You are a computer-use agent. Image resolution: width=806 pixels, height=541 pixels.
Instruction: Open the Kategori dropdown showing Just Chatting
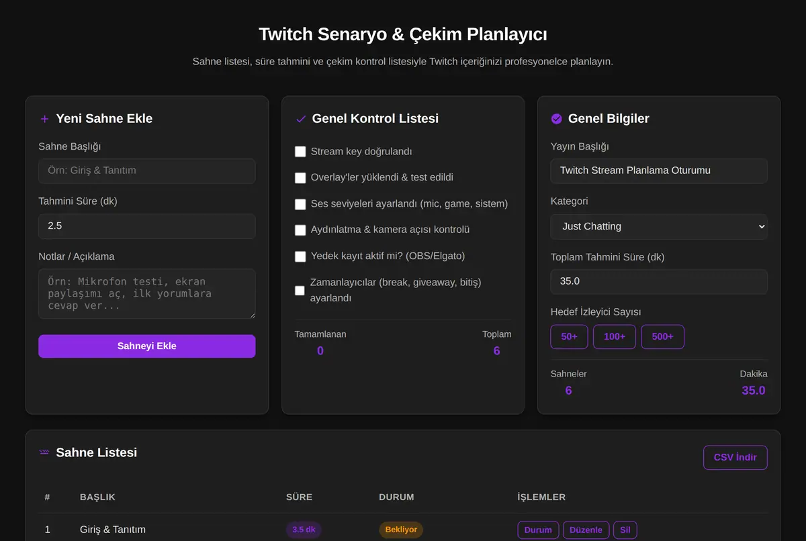coord(659,226)
